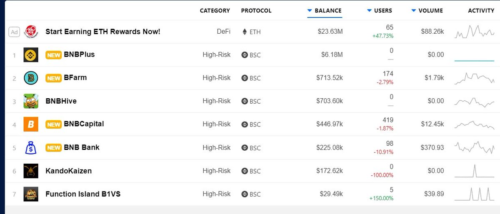Open the BNBPlus logo icon

tap(31, 55)
